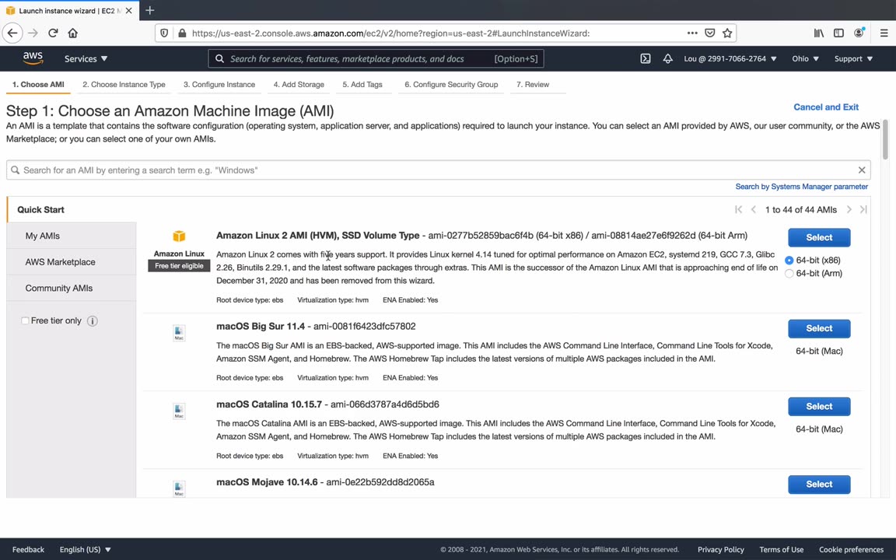Select the macOS Mojave 10.14.6 AMI

tap(819, 485)
